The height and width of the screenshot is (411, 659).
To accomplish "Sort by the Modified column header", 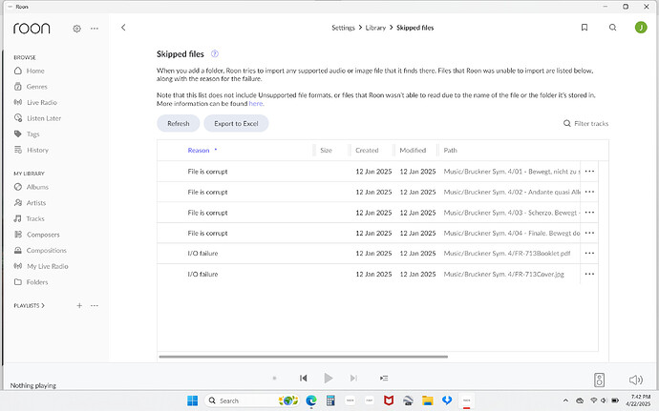I will click(413, 151).
